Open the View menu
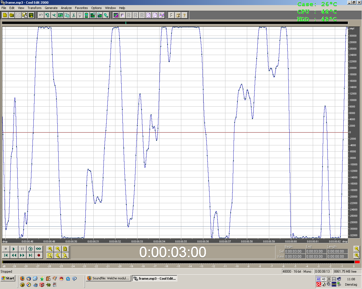Viewport: 362px width, 289px height. 21,8
